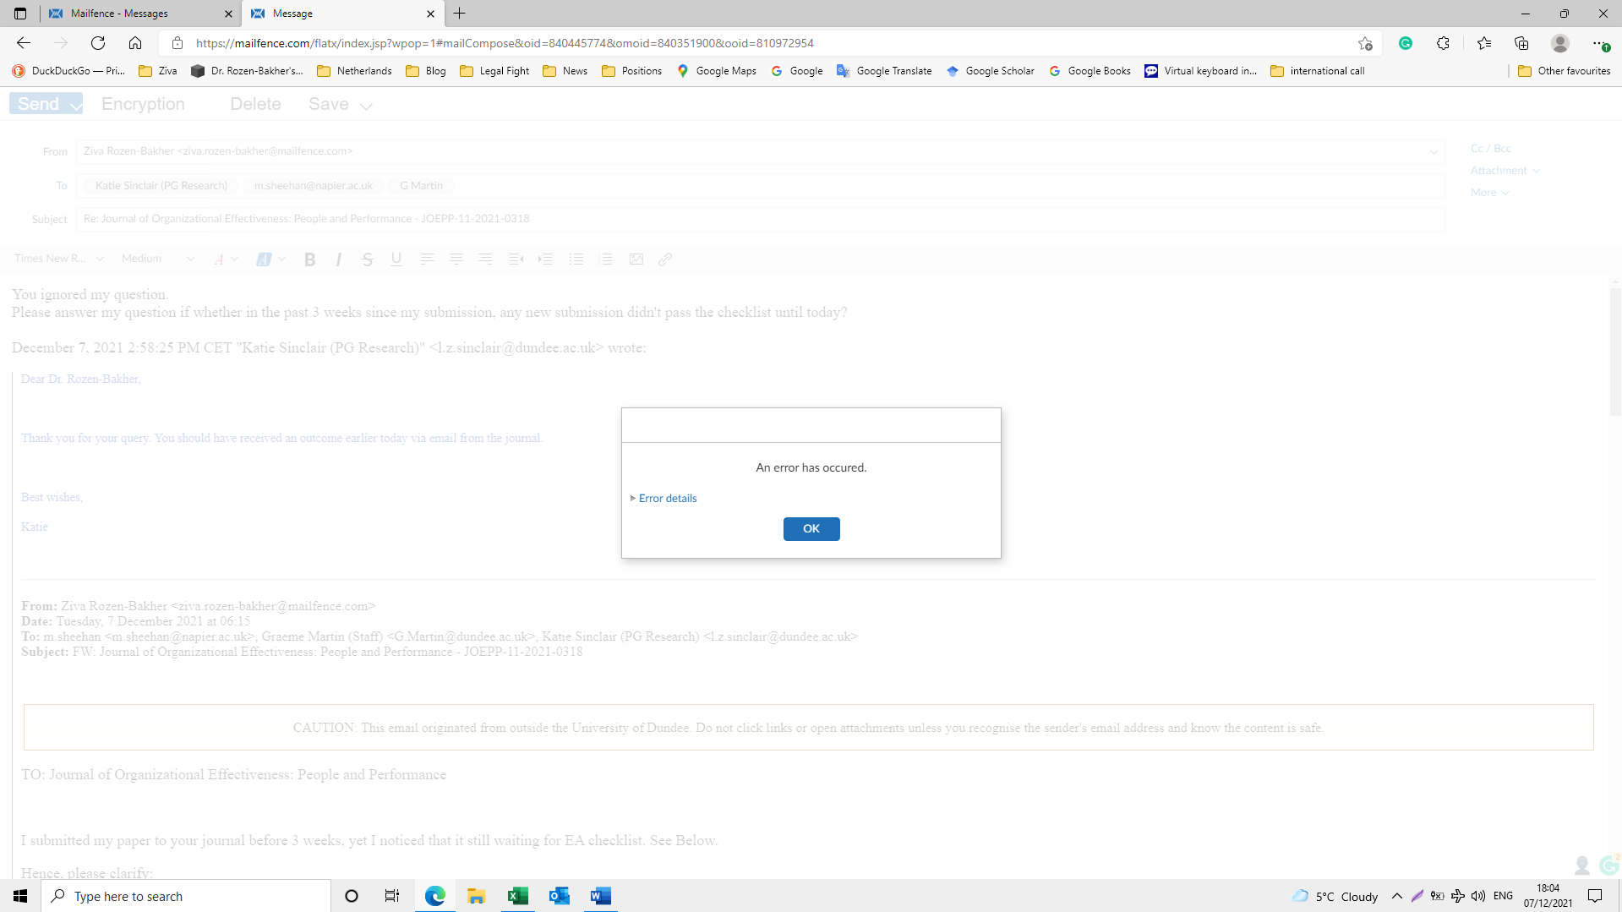Apply italic formatting to email text
This screenshot has width=1622, height=912.
[x=338, y=259]
